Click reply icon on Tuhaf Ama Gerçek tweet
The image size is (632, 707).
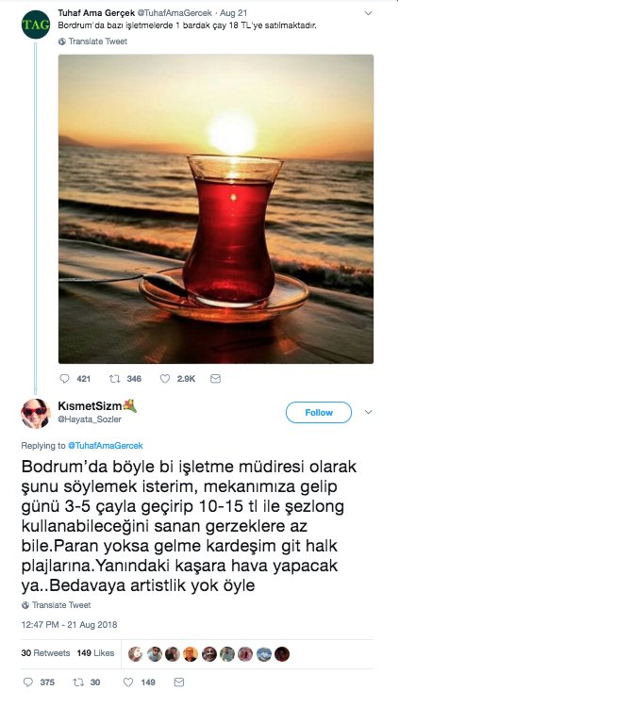click(64, 379)
